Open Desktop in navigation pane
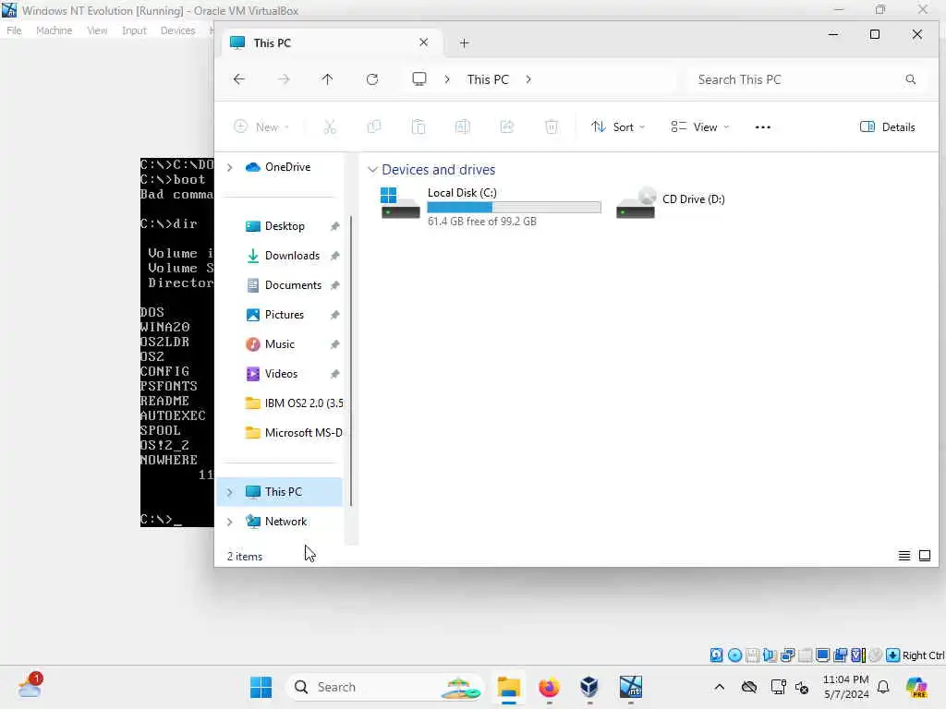946x709 pixels. coord(285,226)
